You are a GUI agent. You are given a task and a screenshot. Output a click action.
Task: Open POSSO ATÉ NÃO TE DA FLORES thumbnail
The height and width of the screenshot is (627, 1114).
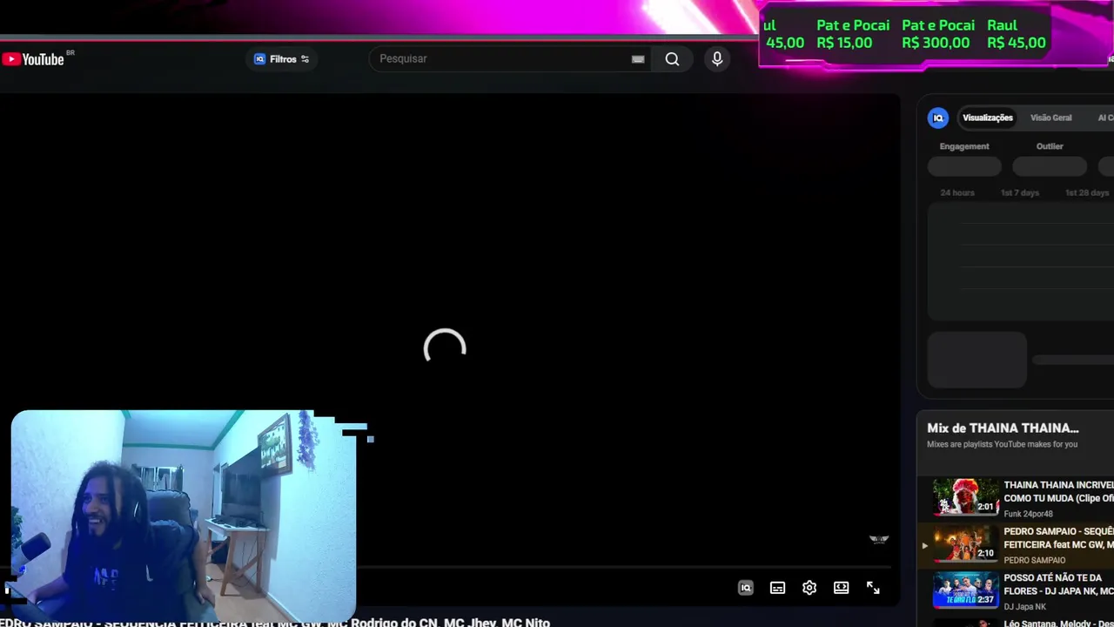[x=966, y=590]
